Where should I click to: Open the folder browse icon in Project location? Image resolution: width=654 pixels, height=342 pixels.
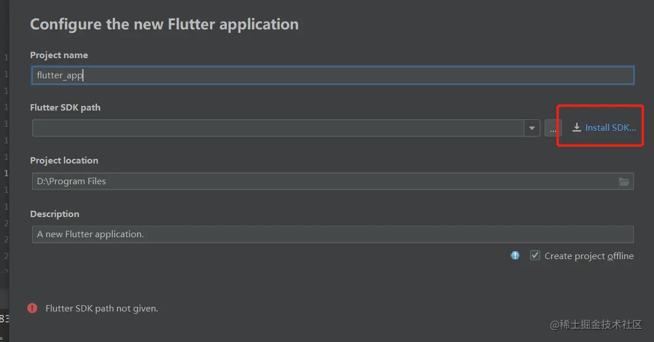(624, 181)
